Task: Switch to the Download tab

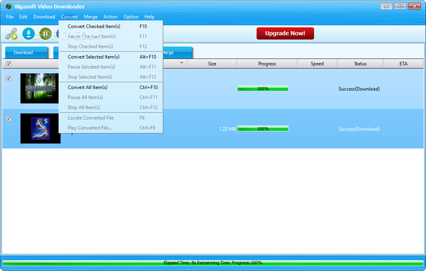Action: click(26, 53)
